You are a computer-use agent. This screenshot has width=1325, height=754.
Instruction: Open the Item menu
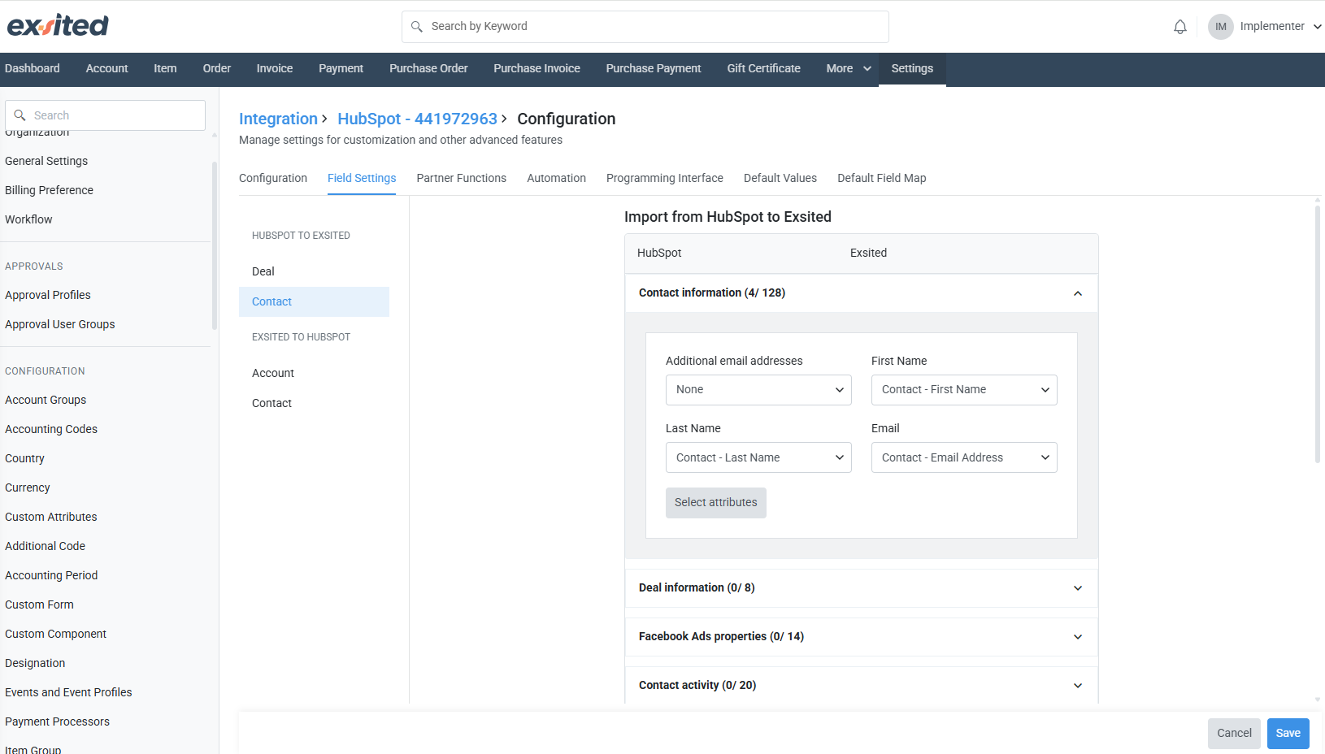[x=165, y=68]
